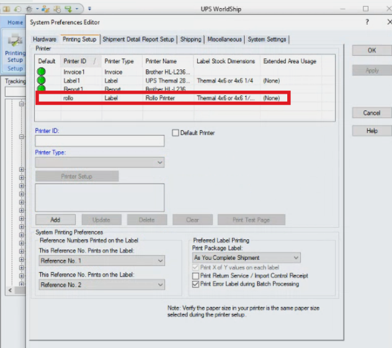Click the green down arrow toolbar icon

(68, 9)
